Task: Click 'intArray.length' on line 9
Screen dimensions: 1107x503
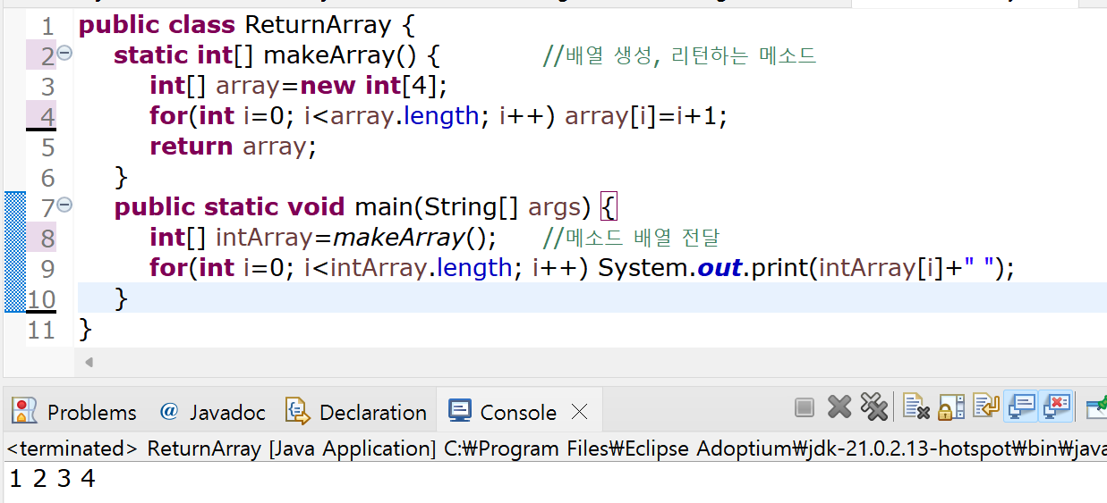Action: tap(421, 268)
